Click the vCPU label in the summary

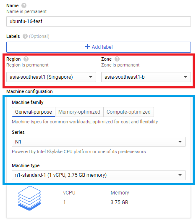pos(69,193)
